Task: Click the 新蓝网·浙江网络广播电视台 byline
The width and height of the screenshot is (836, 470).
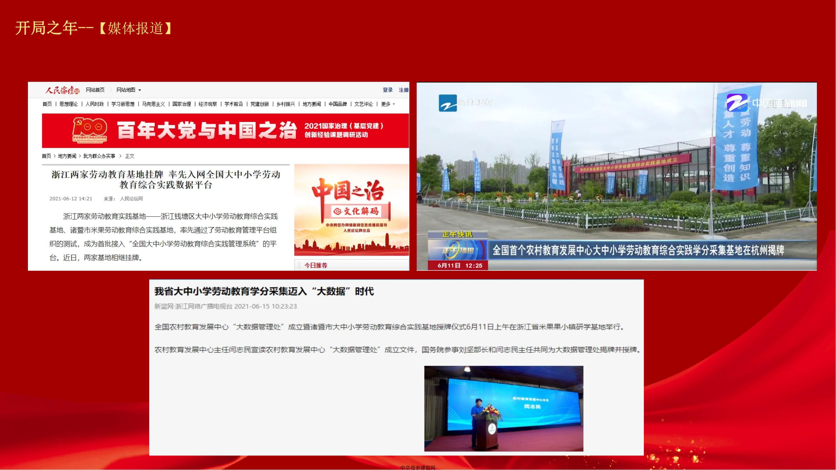Action: click(193, 306)
